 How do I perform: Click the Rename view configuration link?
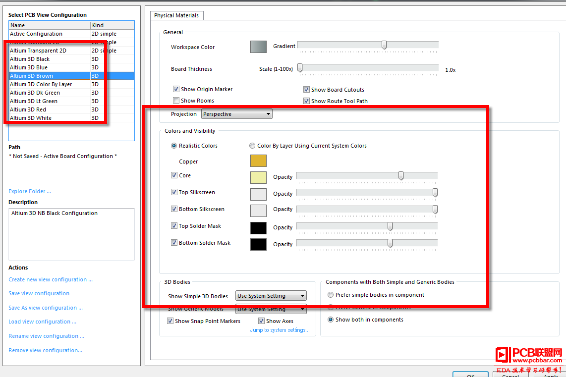tap(46, 336)
